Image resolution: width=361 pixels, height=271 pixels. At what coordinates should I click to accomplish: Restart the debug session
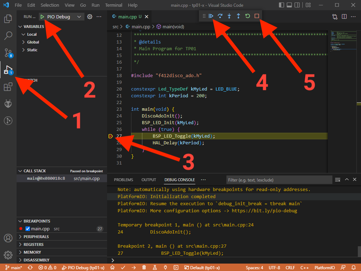[x=248, y=16]
